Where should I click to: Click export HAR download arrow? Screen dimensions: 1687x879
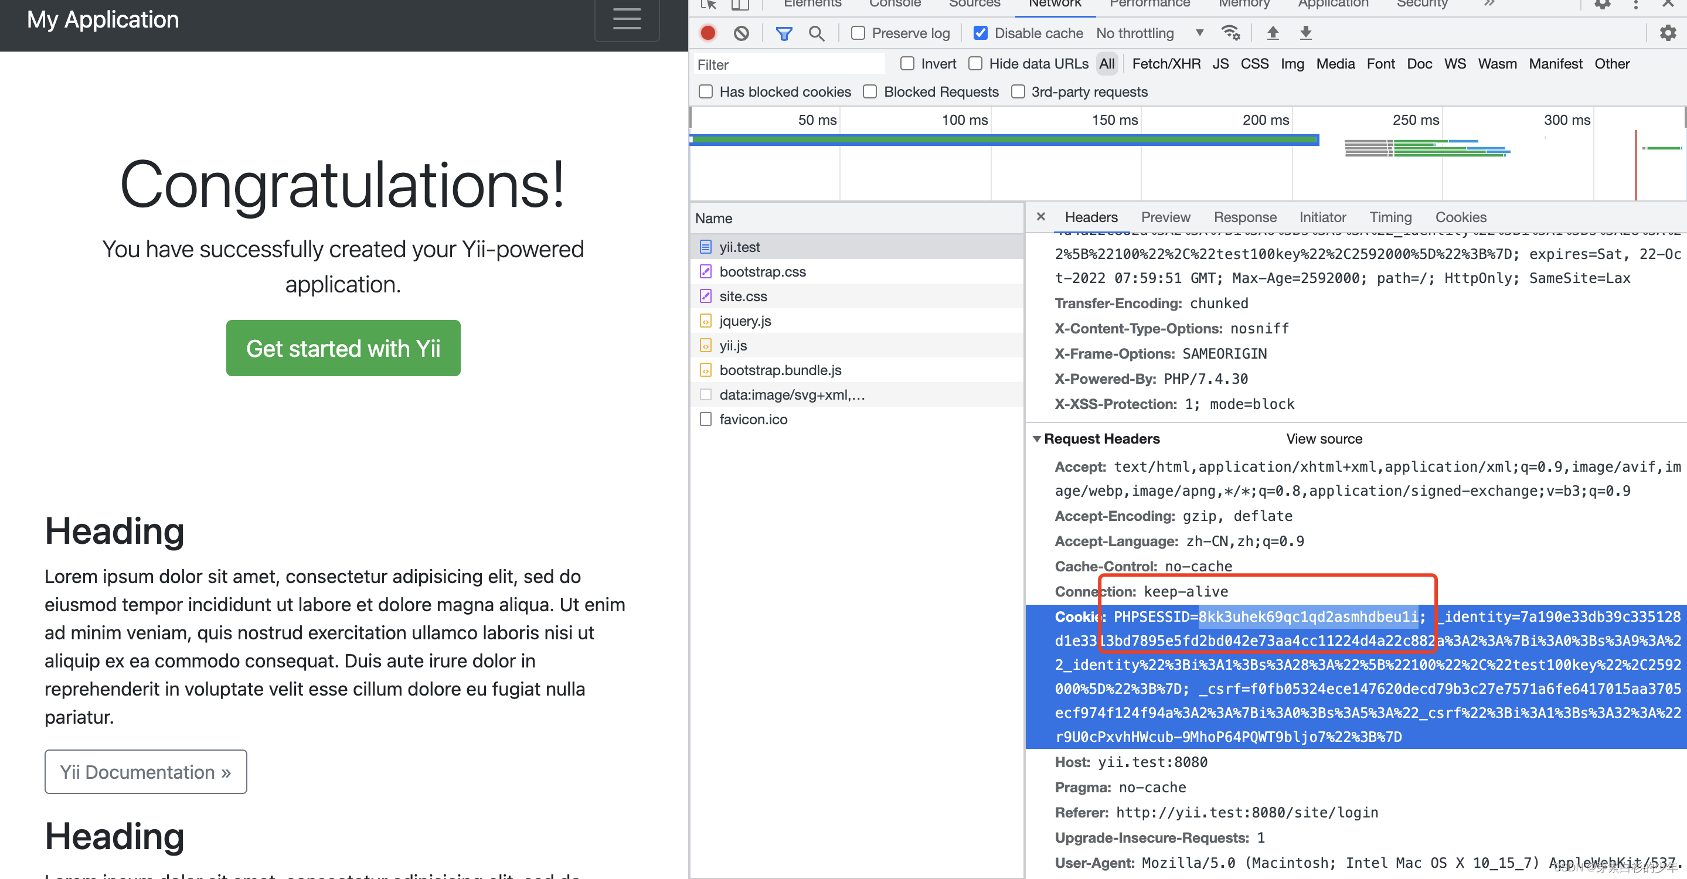coord(1306,33)
